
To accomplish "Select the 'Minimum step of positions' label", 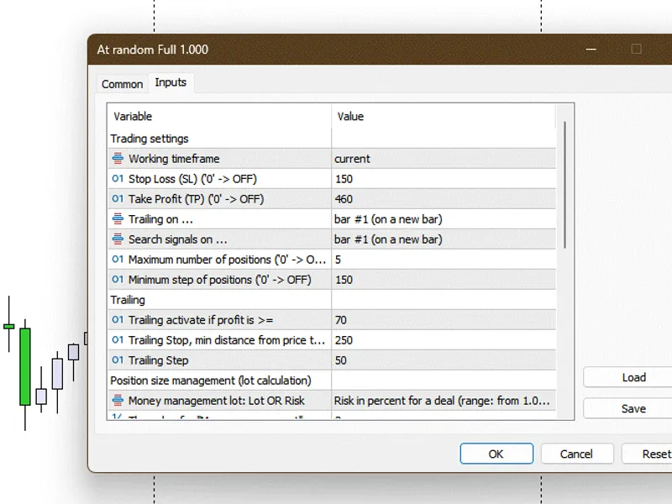I will point(220,280).
